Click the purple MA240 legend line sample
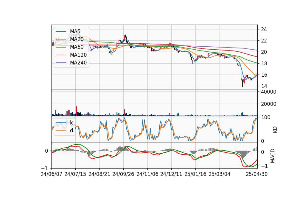The height and width of the screenshot is (205, 286). (x=61, y=63)
